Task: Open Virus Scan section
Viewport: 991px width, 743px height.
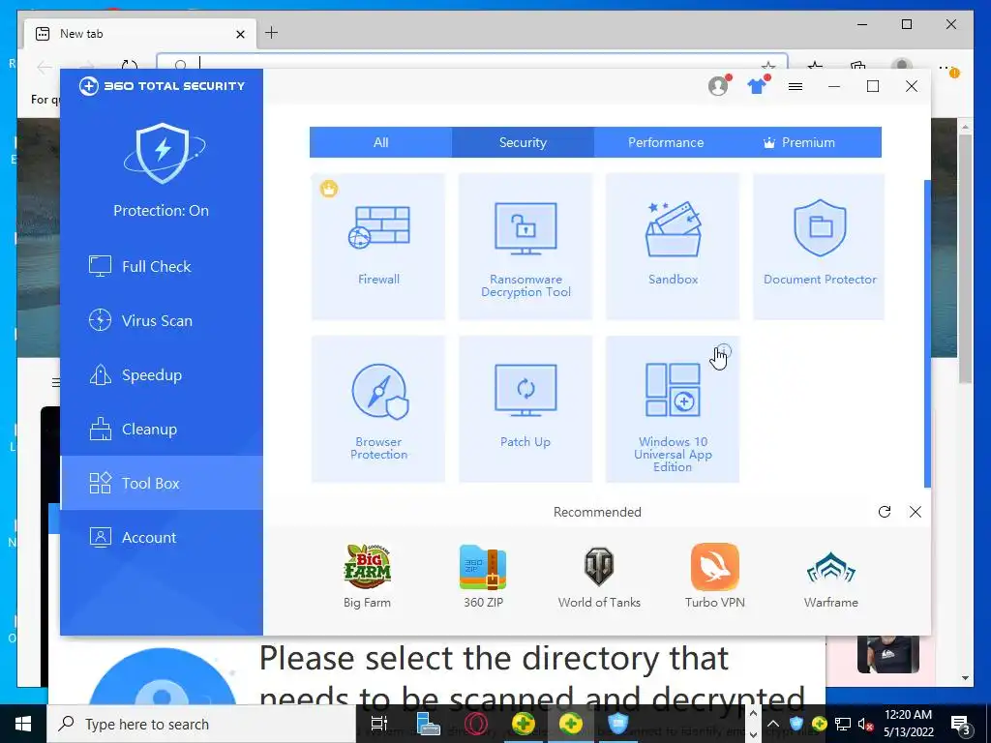Action: click(x=162, y=321)
